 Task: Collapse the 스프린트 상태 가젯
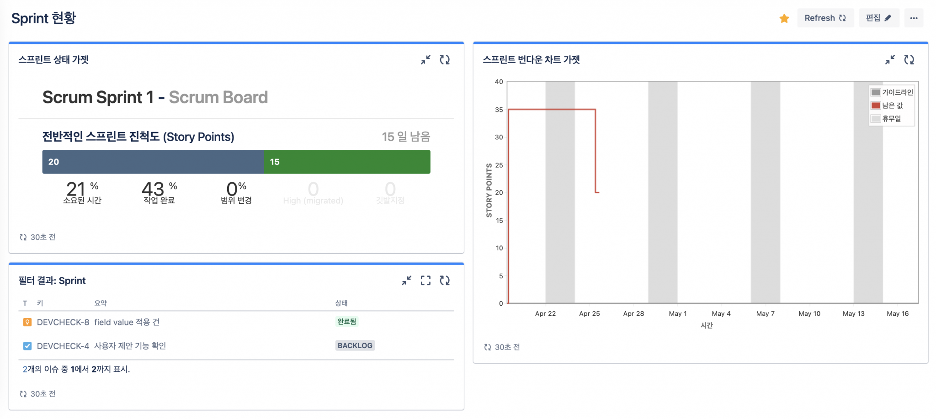coord(425,59)
